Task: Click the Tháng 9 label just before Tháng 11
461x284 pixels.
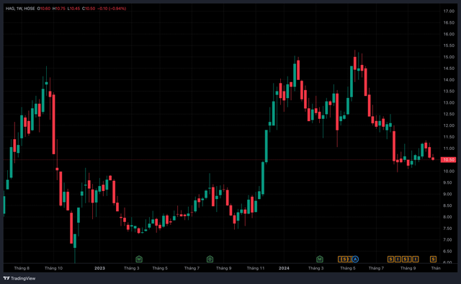Action: coord(224,268)
